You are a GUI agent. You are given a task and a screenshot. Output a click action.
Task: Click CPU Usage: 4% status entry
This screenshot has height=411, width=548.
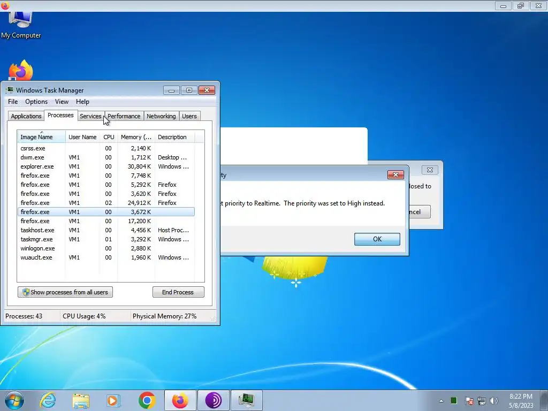pos(84,316)
